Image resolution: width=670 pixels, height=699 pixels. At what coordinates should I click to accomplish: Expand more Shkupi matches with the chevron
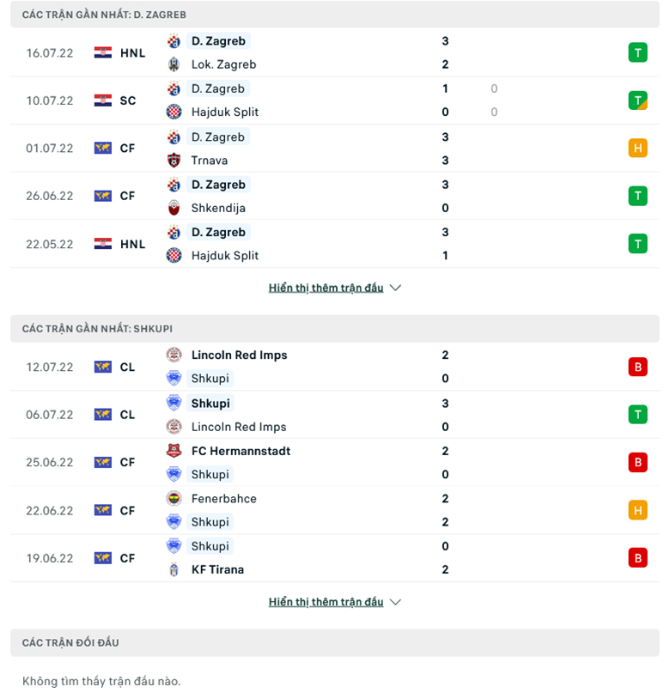tap(395, 602)
